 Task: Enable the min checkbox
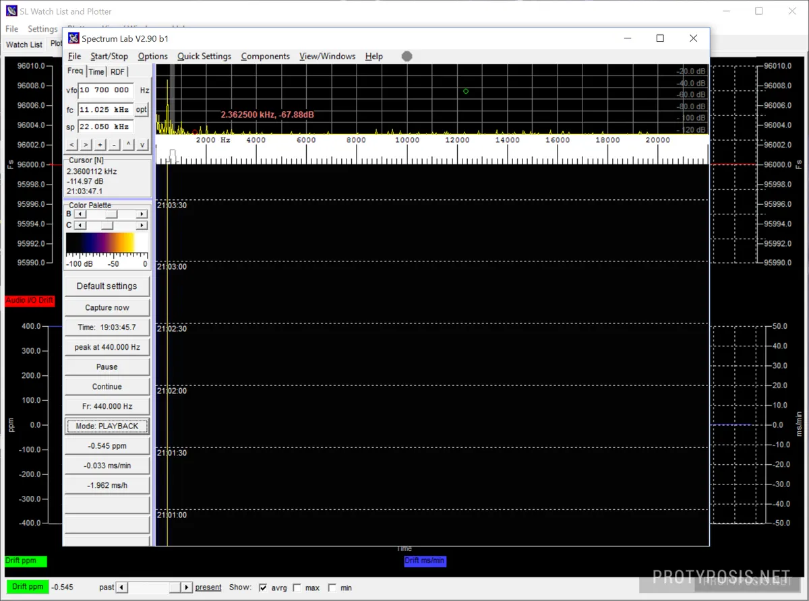click(x=332, y=587)
